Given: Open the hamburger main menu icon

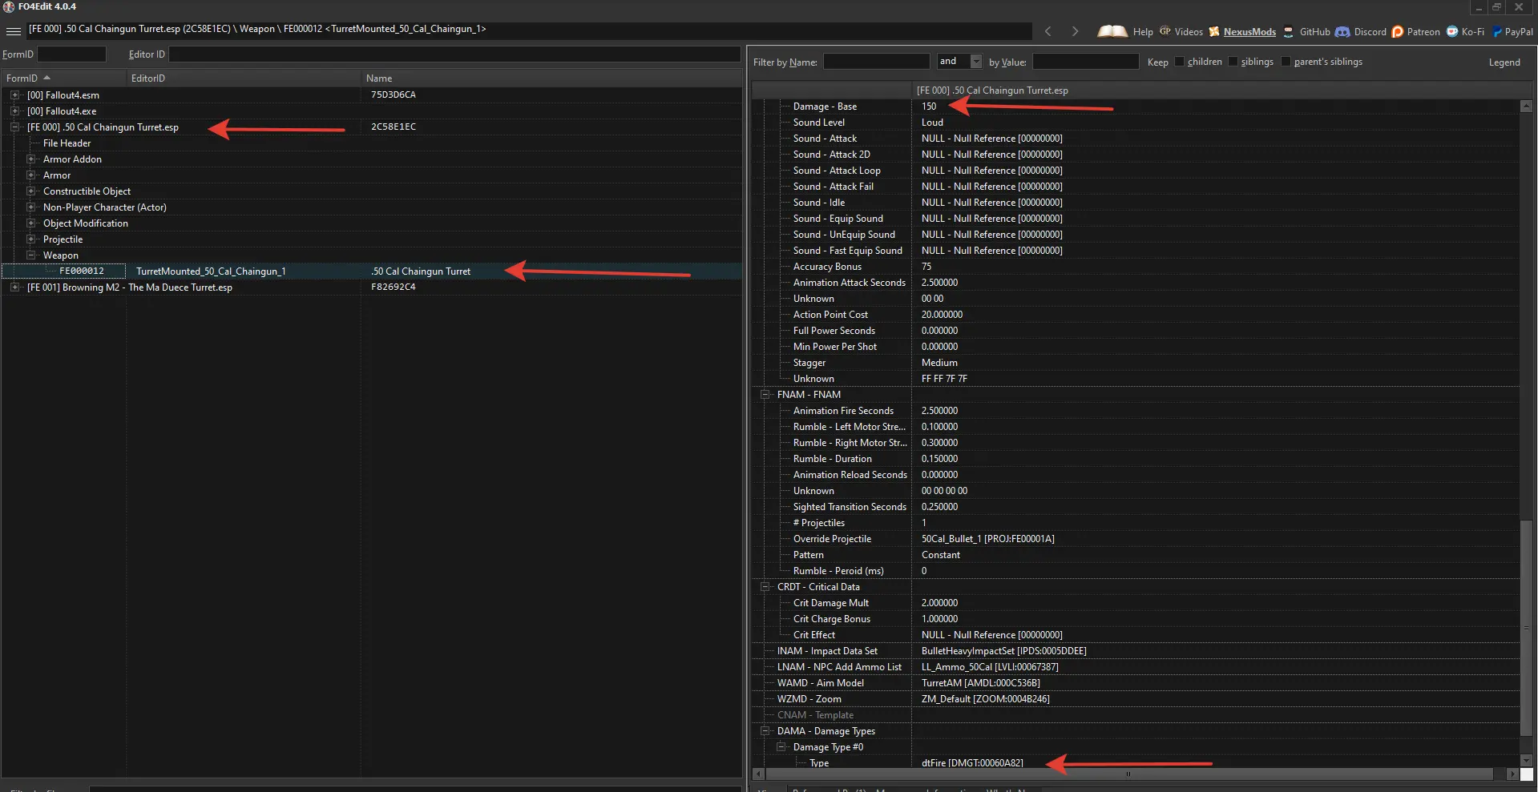Looking at the screenshot, I should tap(14, 31).
